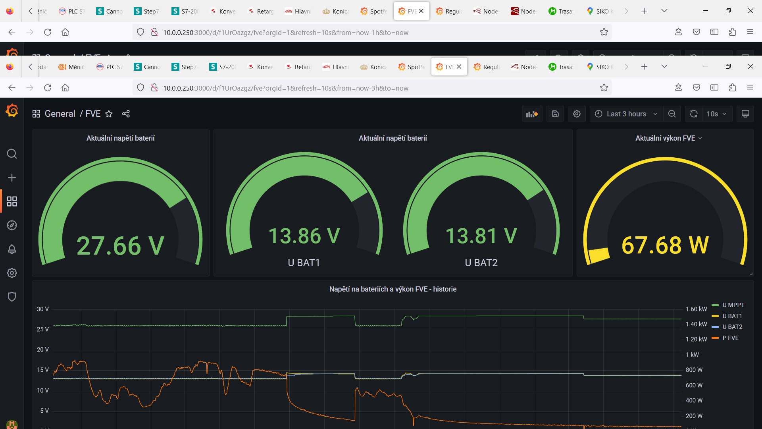Toggle U BAT1 series in legend
This screenshot has width=762, height=429.
click(732, 316)
